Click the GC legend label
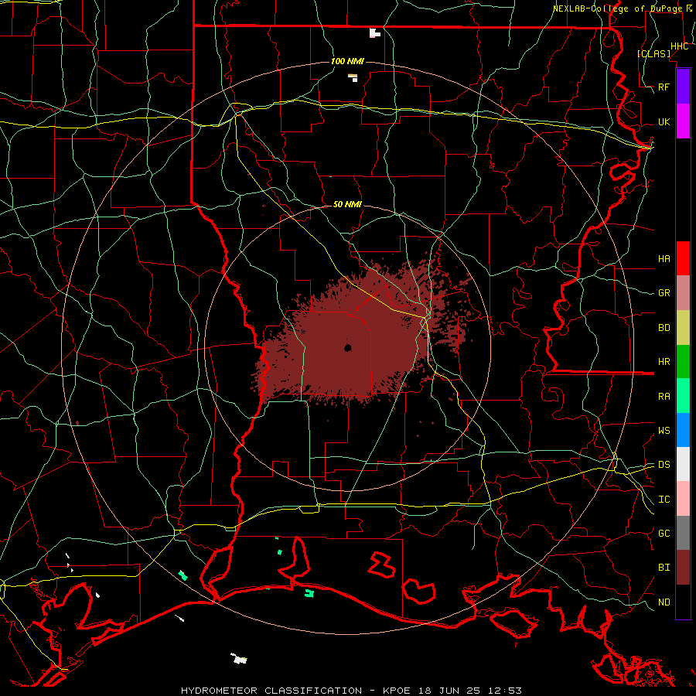696x696 pixels. pyautogui.click(x=664, y=533)
